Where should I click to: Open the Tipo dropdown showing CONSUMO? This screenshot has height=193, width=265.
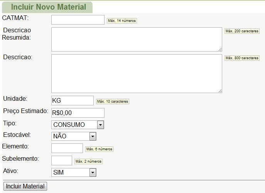(x=78, y=125)
